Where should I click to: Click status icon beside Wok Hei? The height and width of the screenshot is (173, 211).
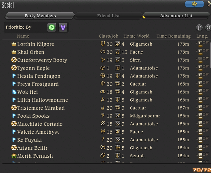tap(14, 92)
